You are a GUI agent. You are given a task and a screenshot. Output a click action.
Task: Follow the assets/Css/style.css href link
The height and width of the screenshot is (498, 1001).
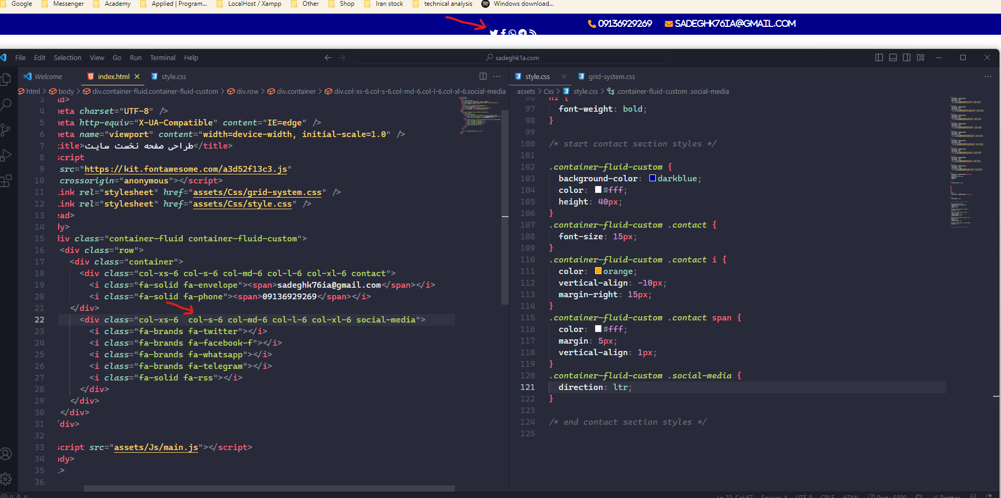(242, 204)
